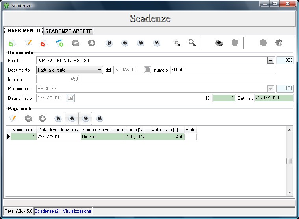Viewport: 299px width, 219px height.
Task: Go to previous payment in Pagamenti toolbar
Action: tap(72, 118)
